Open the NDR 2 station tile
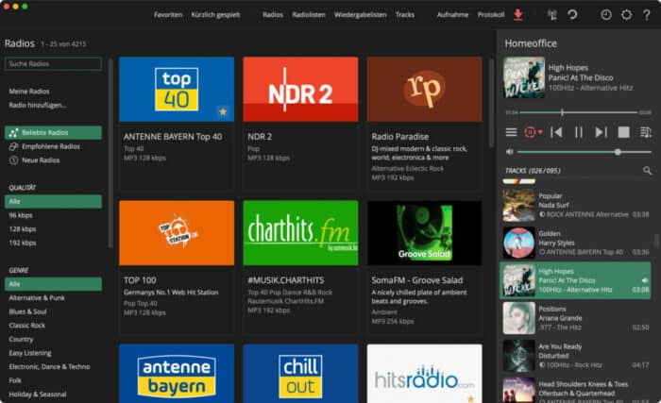 coord(300,124)
